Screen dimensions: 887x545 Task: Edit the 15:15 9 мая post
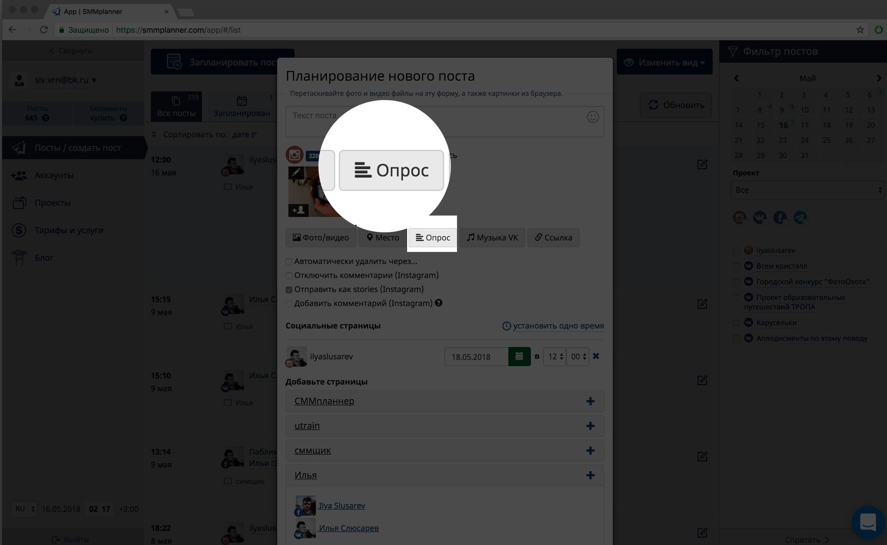click(x=702, y=304)
